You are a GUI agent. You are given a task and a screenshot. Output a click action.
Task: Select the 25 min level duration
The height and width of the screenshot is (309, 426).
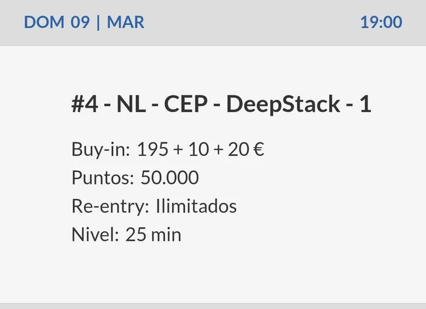click(x=153, y=235)
